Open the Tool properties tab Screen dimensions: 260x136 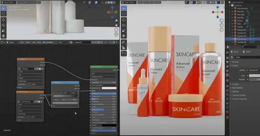click(227, 52)
